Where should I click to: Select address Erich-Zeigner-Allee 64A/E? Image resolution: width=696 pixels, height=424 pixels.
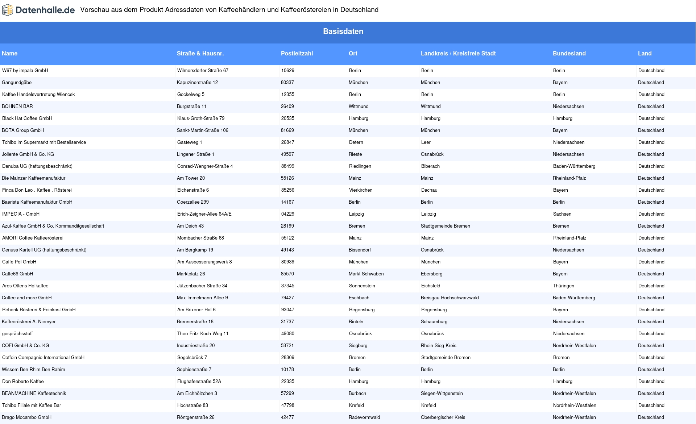[204, 214]
